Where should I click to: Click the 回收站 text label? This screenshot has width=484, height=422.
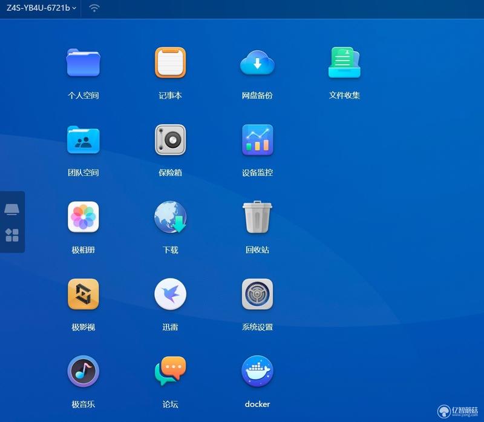click(258, 249)
